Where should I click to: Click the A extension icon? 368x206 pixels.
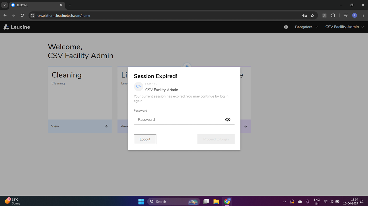click(x=324, y=15)
